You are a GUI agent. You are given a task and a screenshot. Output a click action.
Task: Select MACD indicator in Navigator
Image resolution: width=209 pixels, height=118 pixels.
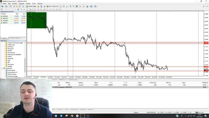(10, 50)
